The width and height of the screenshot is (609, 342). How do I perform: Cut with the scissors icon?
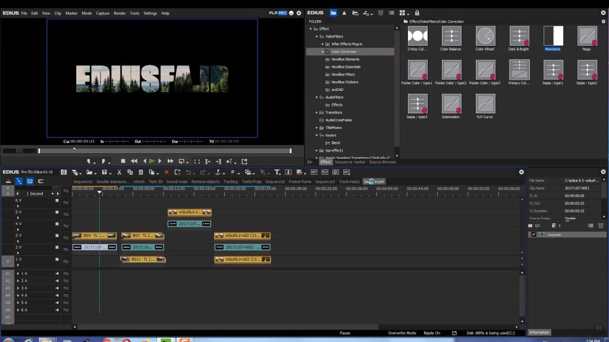tap(119, 172)
